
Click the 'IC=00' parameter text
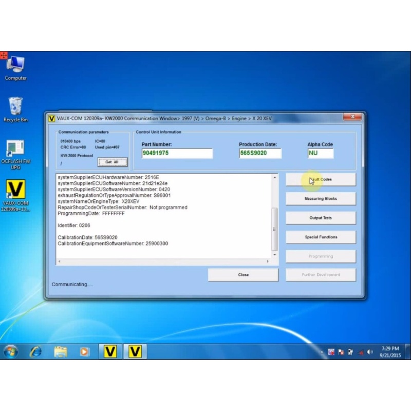(x=100, y=141)
